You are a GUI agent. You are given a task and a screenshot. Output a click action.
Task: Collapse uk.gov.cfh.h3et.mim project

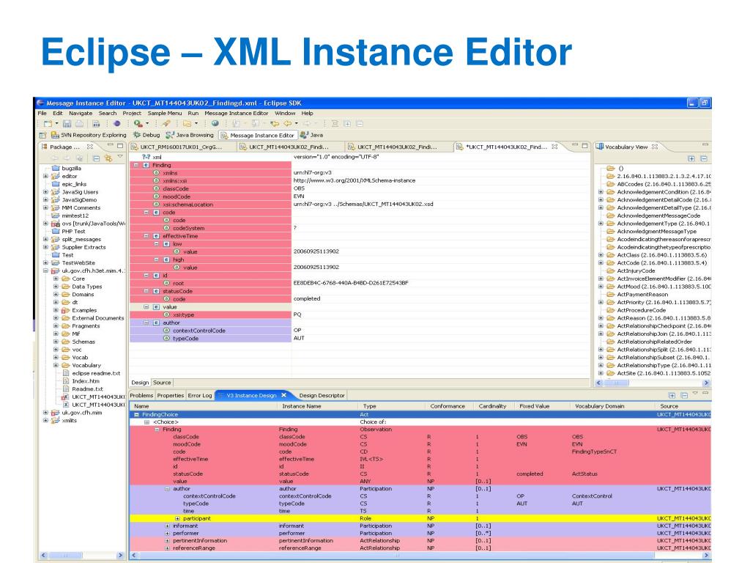45,271
